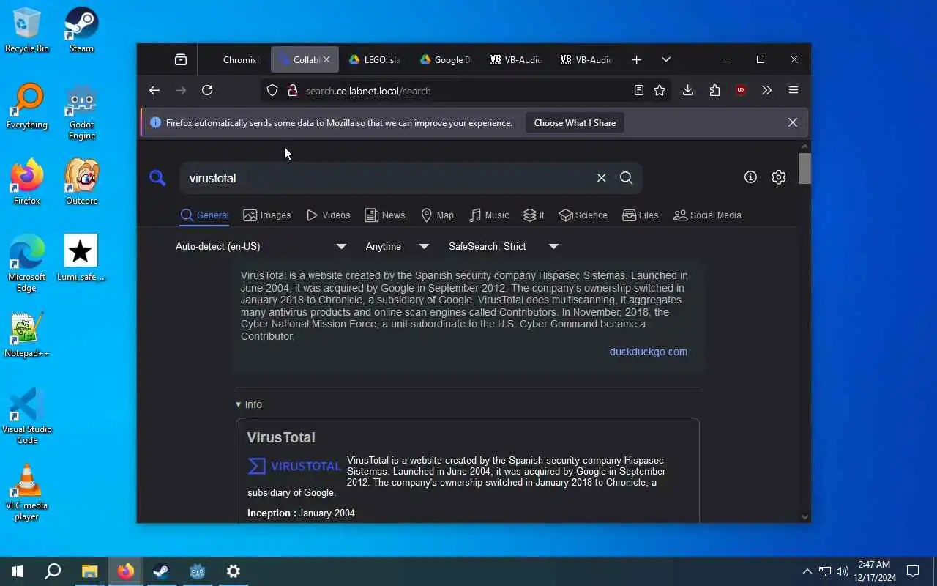Select the News search category
The width and height of the screenshot is (937, 586).
click(x=385, y=215)
